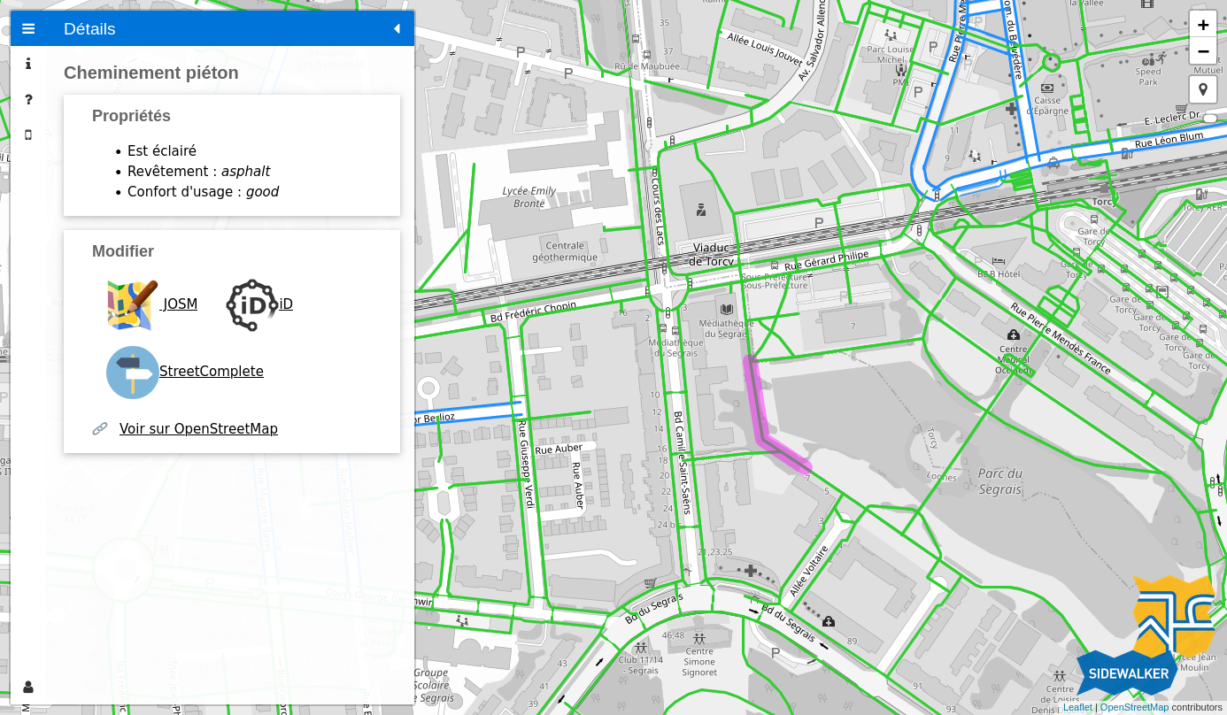
Task: Click the StreetComplete signpost icon
Action: [133, 372]
